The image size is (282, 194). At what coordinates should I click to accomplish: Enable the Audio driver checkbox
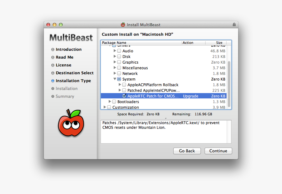pos(119,51)
